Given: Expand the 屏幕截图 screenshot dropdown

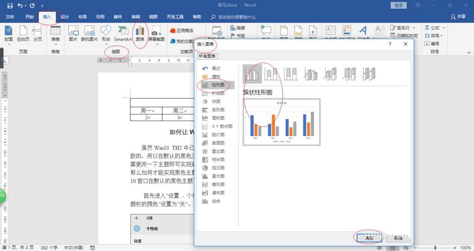Looking at the screenshot, I should point(156,44).
